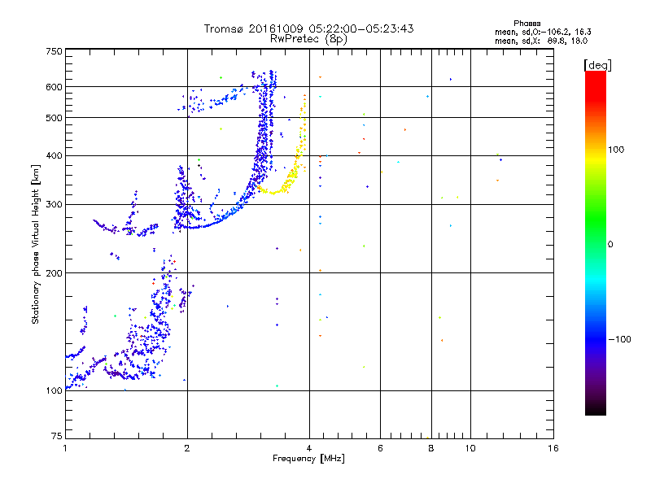This screenshot has height=488, width=651.
Task: Click the green zero-degree region of colorbar
Action: tap(596, 244)
